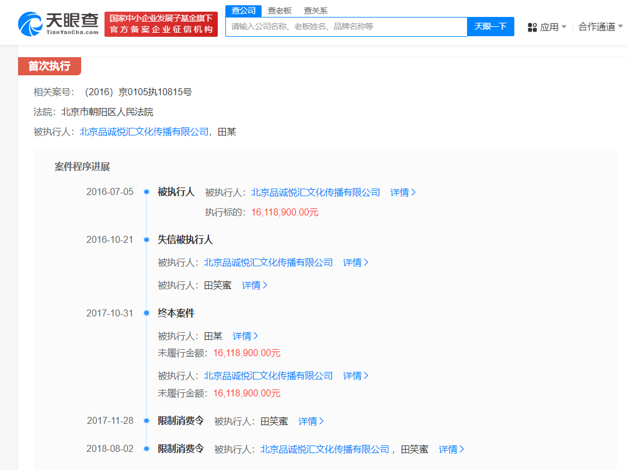Open the 应用 dropdown
Viewport: 627px width, 470px height.
548,27
